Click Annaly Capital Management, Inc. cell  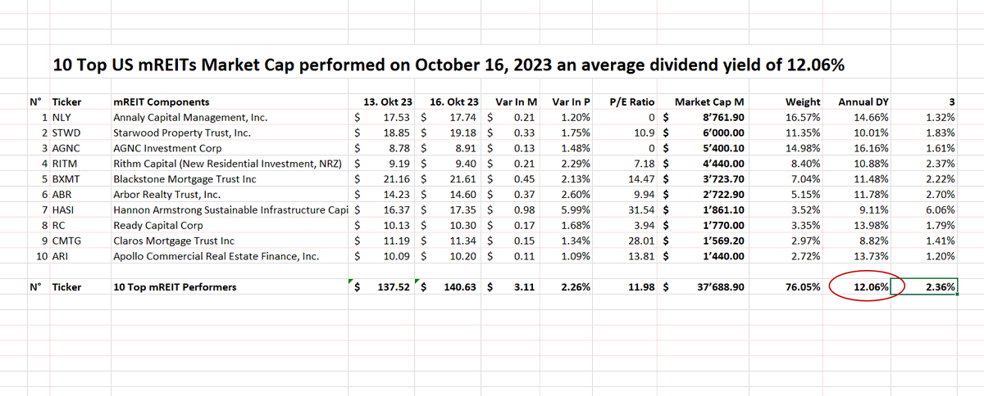190,117
